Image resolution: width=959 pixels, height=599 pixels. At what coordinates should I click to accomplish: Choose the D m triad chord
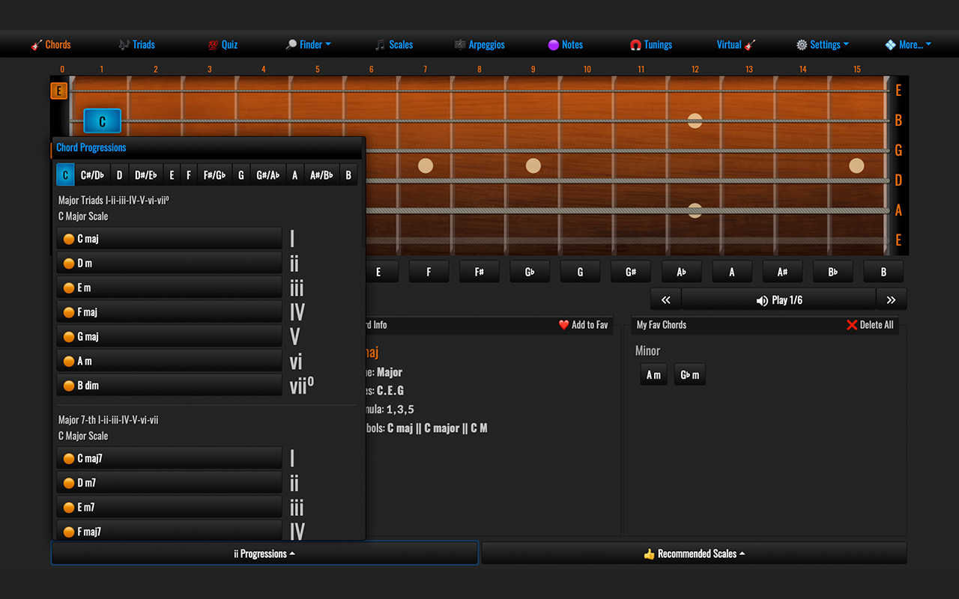tap(169, 263)
